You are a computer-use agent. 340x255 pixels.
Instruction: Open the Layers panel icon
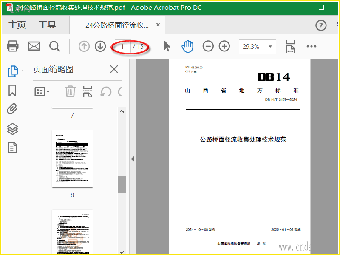click(x=13, y=129)
